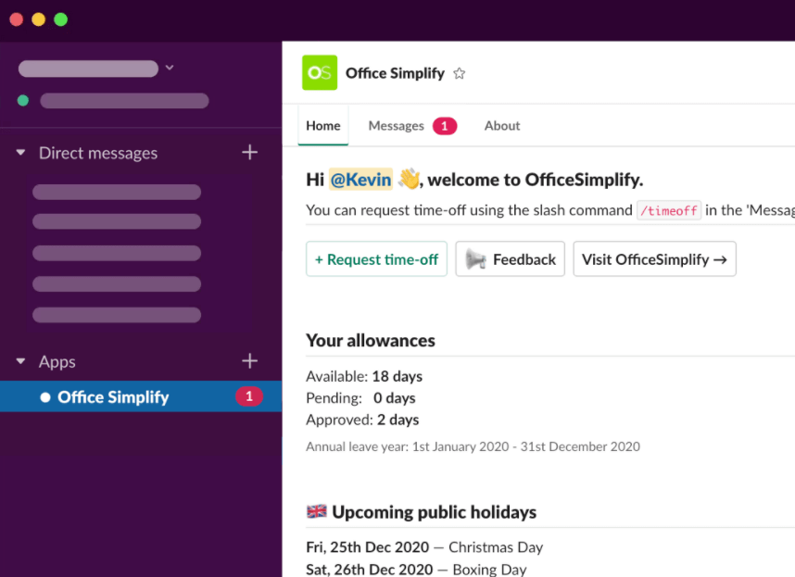
Task: Collapse the Apps section
Action: tap(20, 361)
